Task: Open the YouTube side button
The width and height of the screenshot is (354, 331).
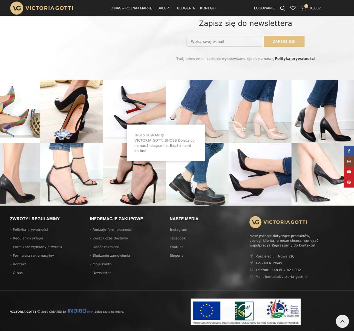Action: 349,172
